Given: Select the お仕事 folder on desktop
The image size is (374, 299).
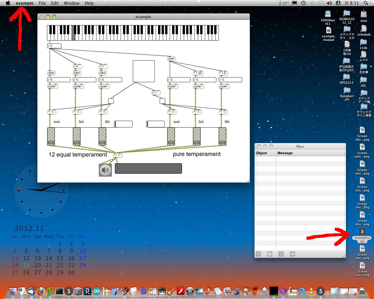Looking at the screenshot, I should tap(364, 69).
